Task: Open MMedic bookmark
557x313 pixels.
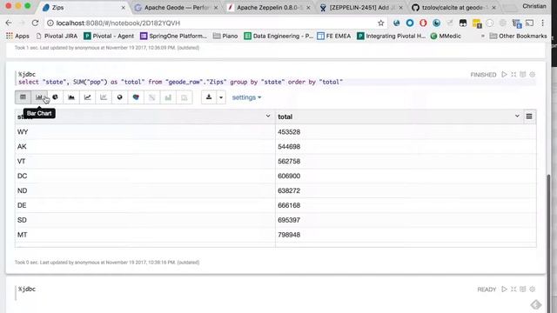Action: point(446,36)
